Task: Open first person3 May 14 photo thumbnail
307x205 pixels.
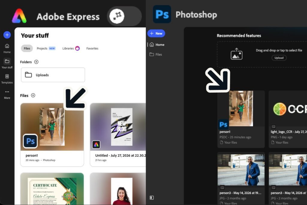Action: pos(241,170)
